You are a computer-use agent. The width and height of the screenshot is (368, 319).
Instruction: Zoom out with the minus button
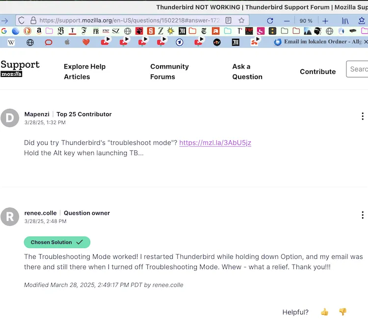(x=287, y=21)
